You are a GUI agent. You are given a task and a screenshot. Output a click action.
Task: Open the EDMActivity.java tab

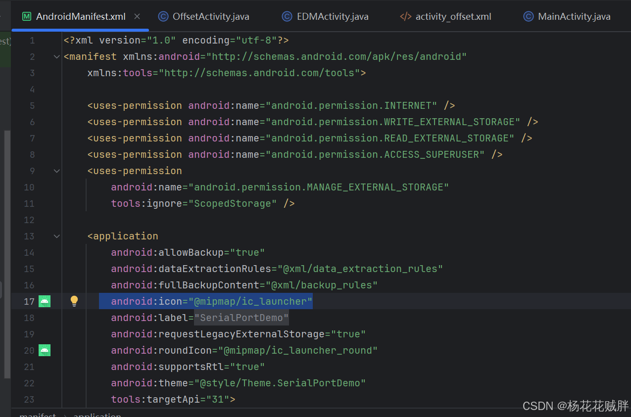tap(326, 16)
